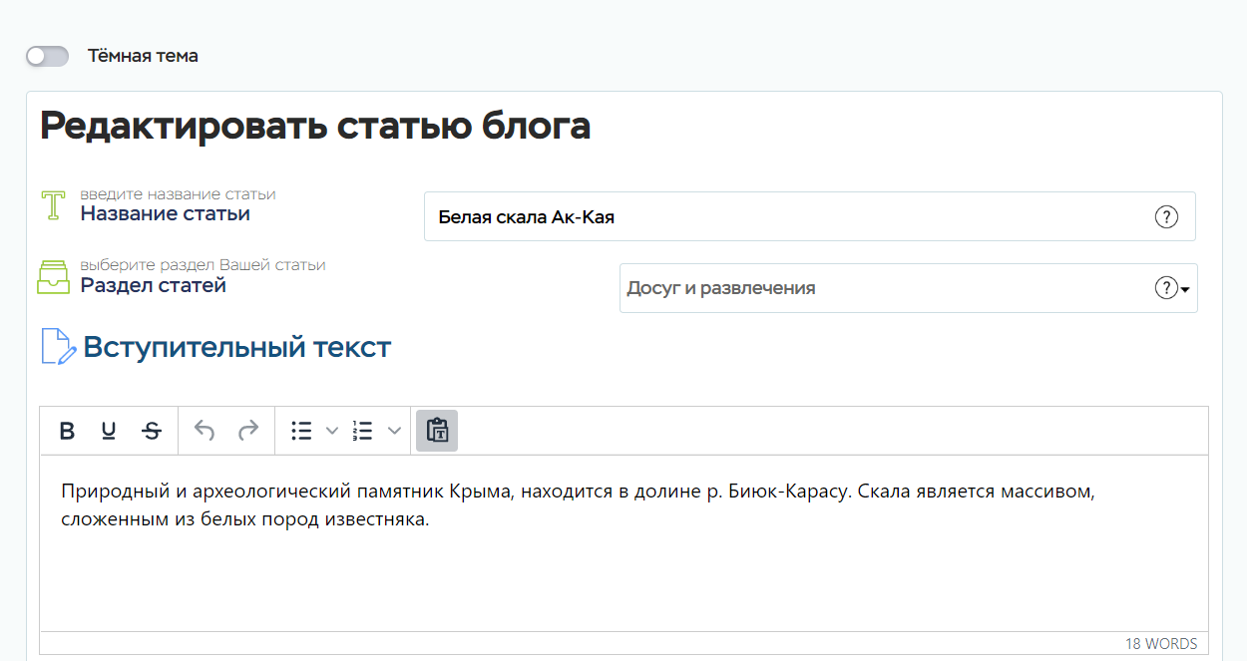Screen dimensions: 1247x661
Task: Expand the bullet list style options chevron
Action: click(x=332, y=431)
